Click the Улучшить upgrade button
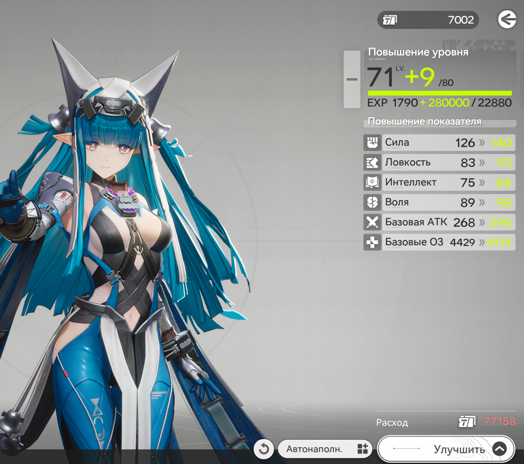Viewport: 524px width, 464px height. tap(446, 449)
